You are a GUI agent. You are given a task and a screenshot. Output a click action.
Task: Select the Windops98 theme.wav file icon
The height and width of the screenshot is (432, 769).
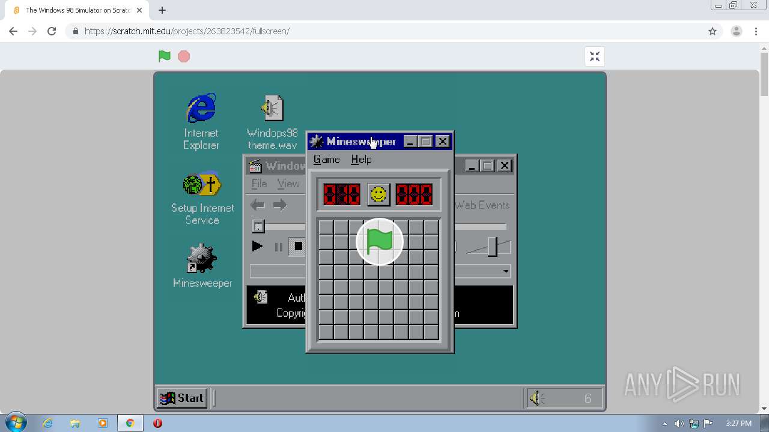[272, 122]
